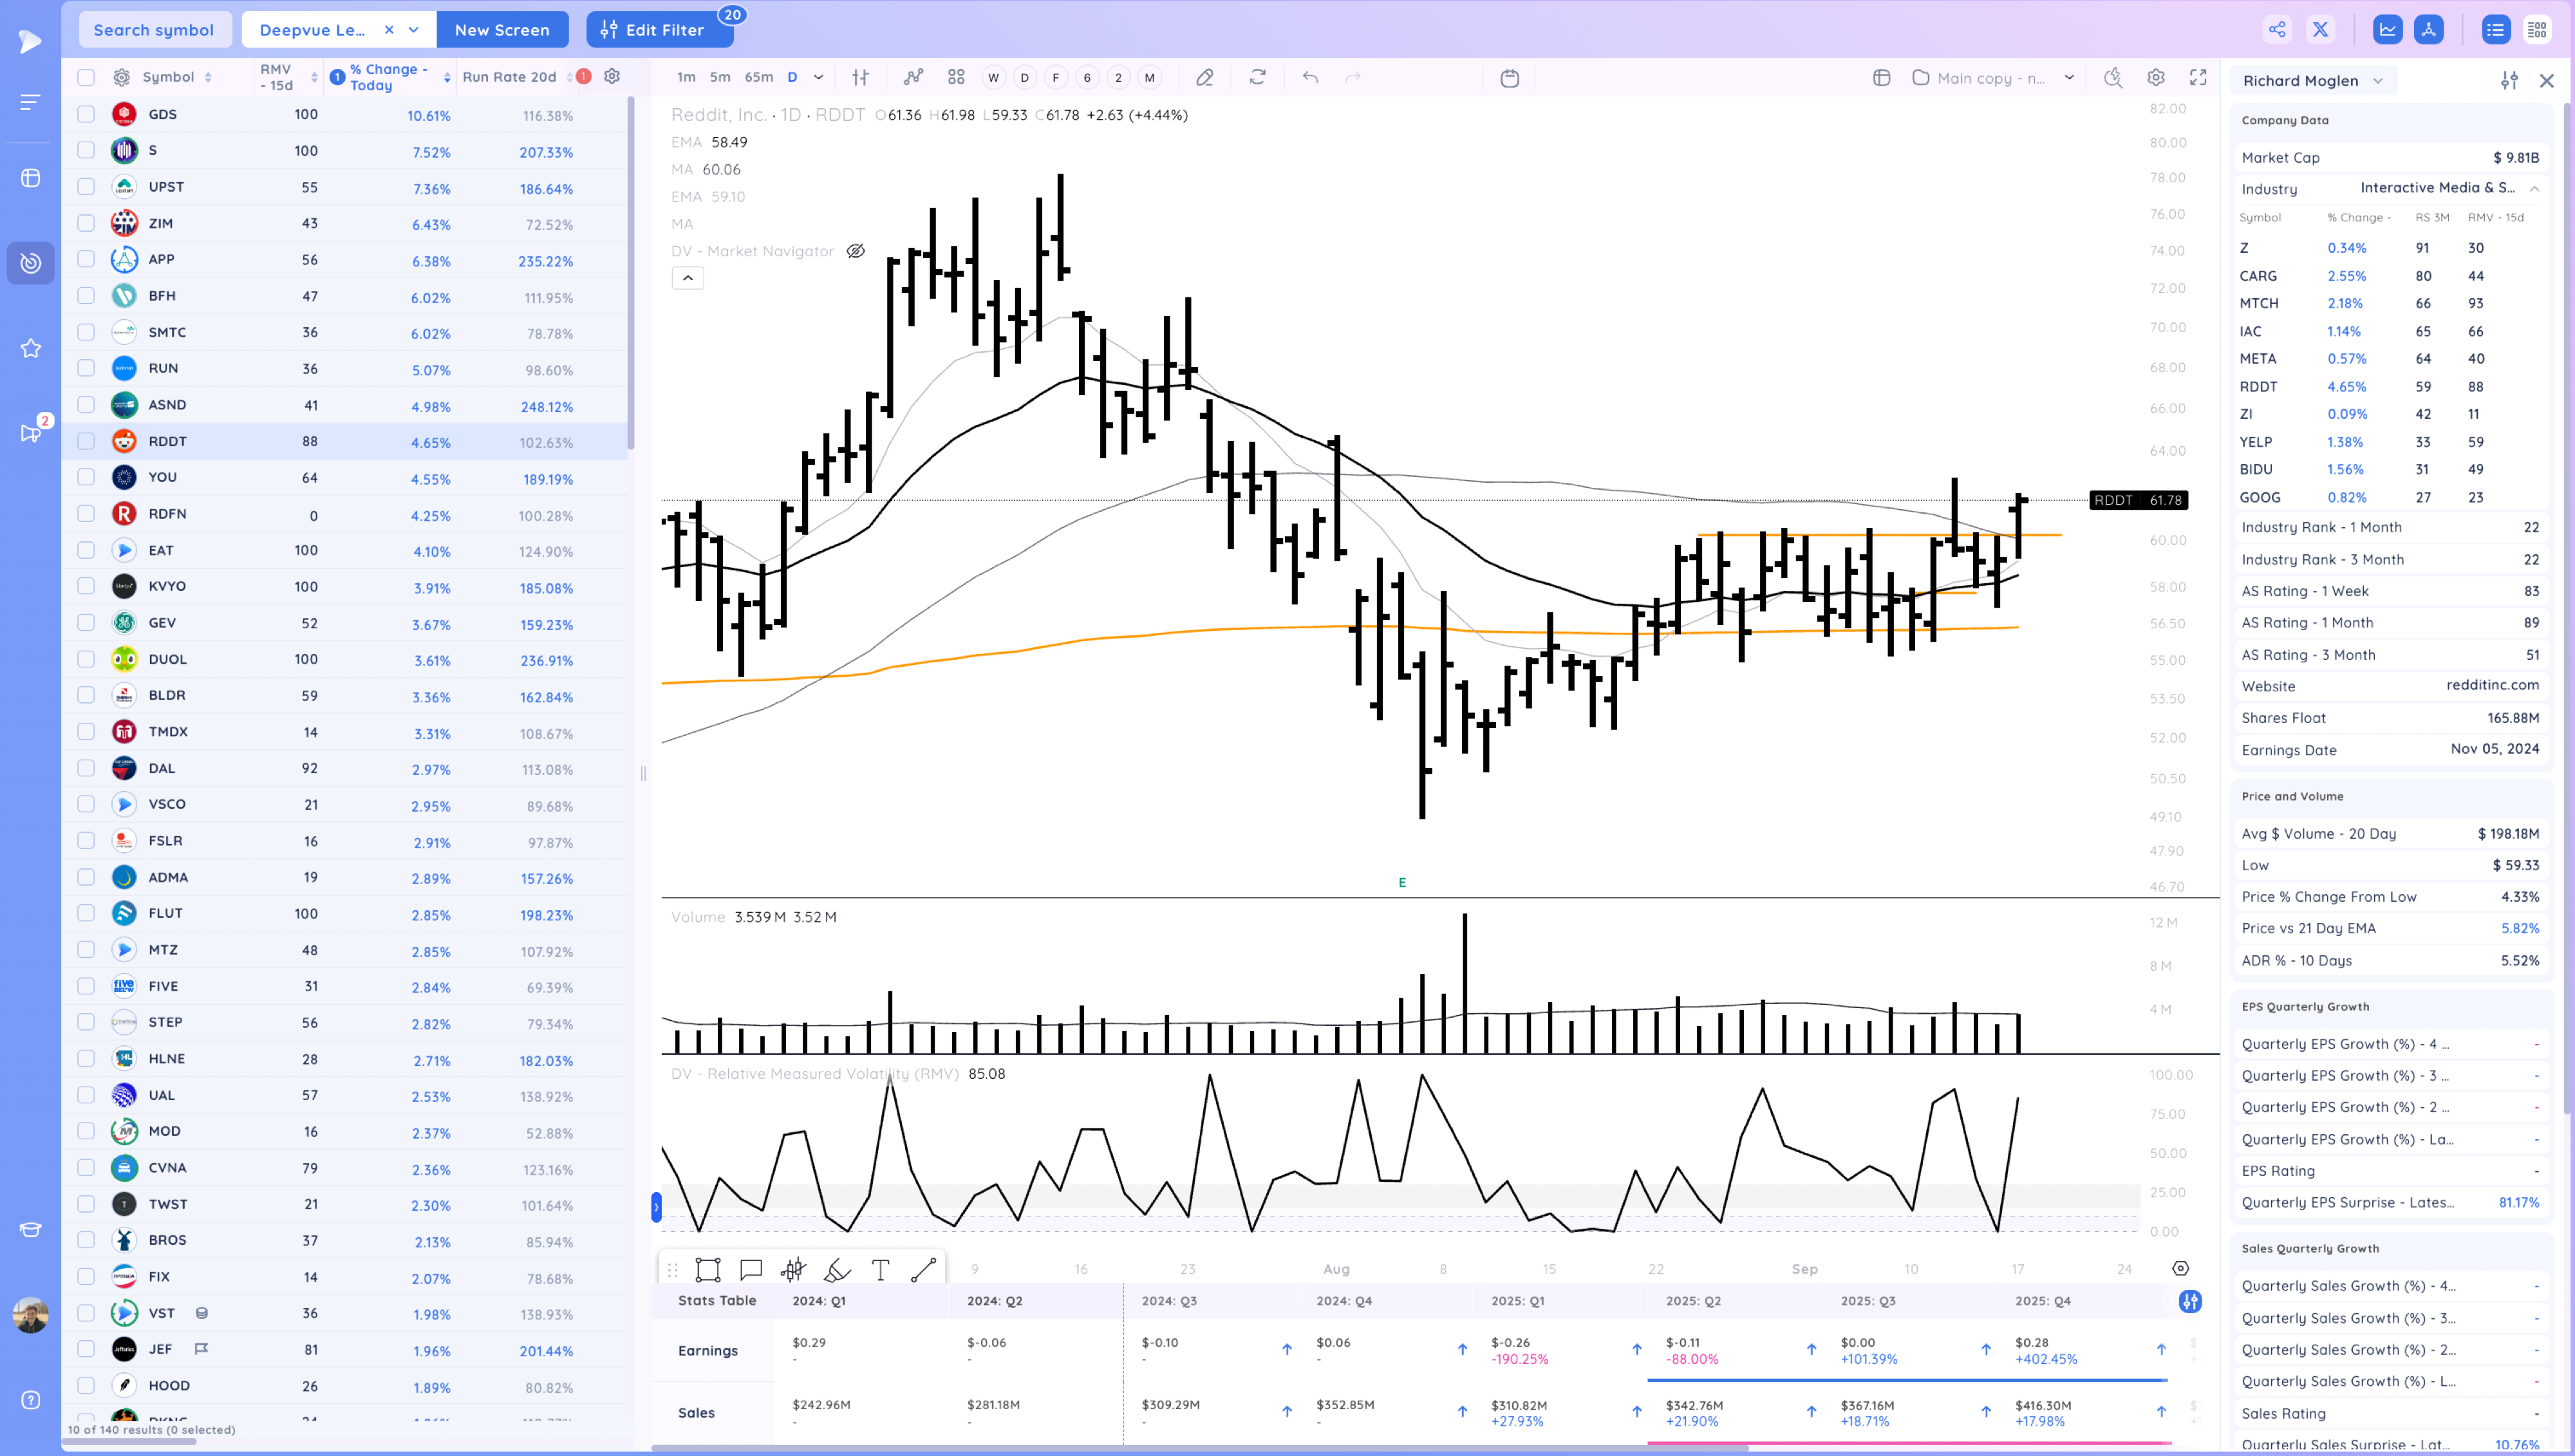
Task: Select the trend line drawing tool
Action: tap(923, 1270)
